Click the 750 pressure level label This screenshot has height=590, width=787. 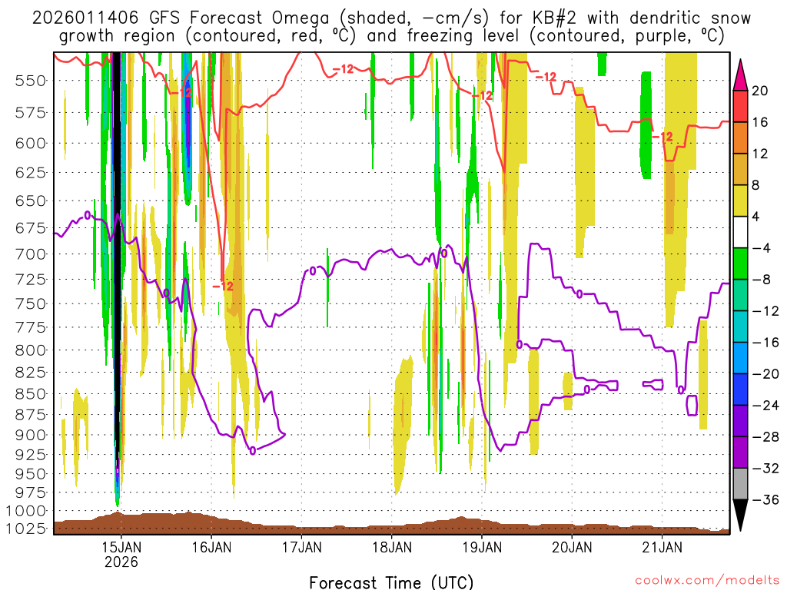click(31, 304)
